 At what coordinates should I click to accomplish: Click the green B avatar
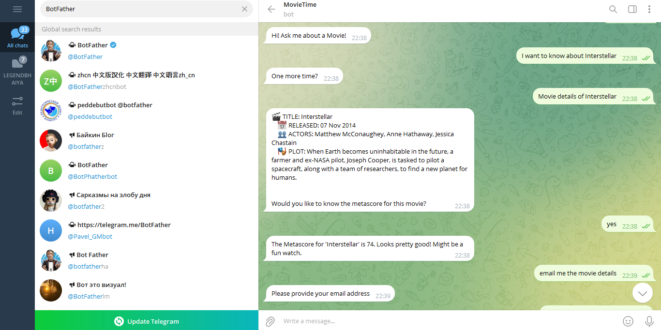[x=51, y=171]
